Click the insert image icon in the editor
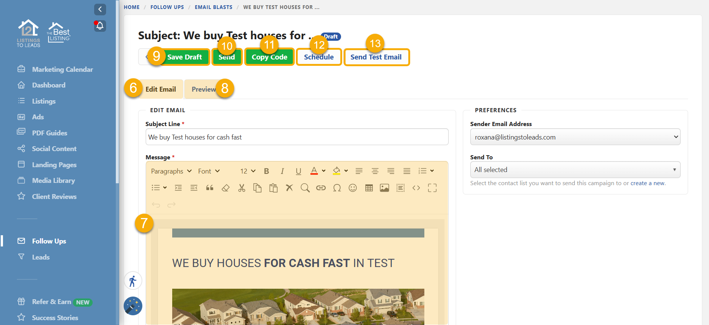The height and width of the screenshot is (325, 709). pos(384,188)
